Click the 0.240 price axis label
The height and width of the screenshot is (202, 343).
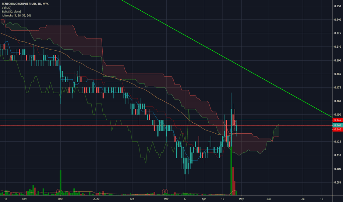337,20
